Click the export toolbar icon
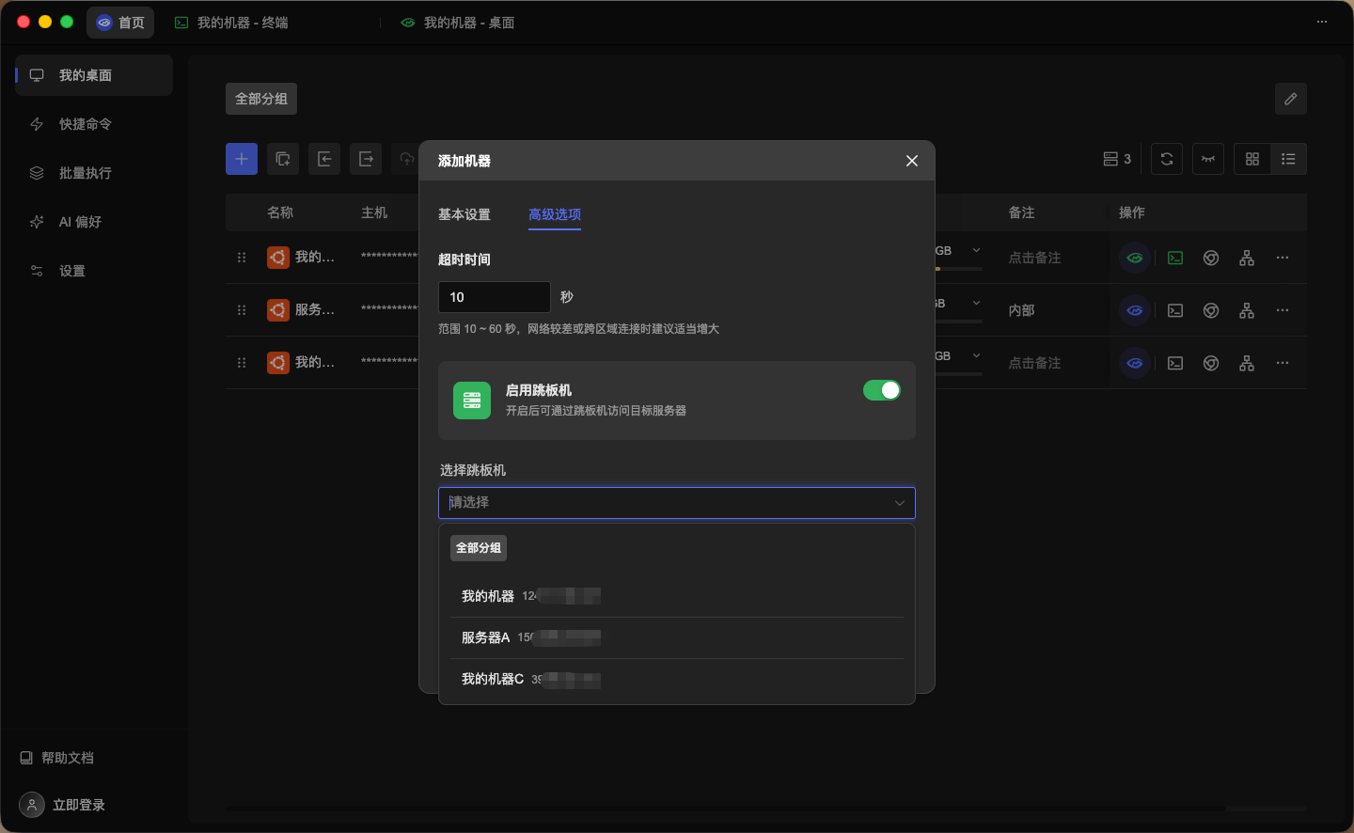The width and height of the screenshot is (1354, 833). point(366,159)
